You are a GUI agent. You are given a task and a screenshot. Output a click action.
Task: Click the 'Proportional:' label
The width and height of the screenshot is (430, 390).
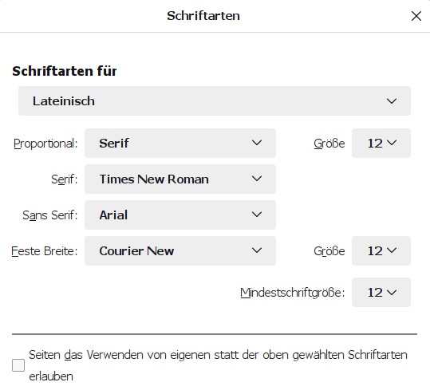[x=45, y=144]
